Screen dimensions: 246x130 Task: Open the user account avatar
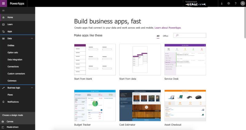coord(243,3)
